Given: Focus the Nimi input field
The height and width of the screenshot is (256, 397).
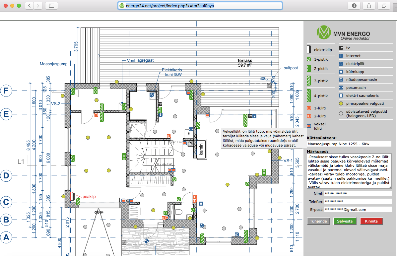Looking at the screenshot, I should tap(358, 193).
